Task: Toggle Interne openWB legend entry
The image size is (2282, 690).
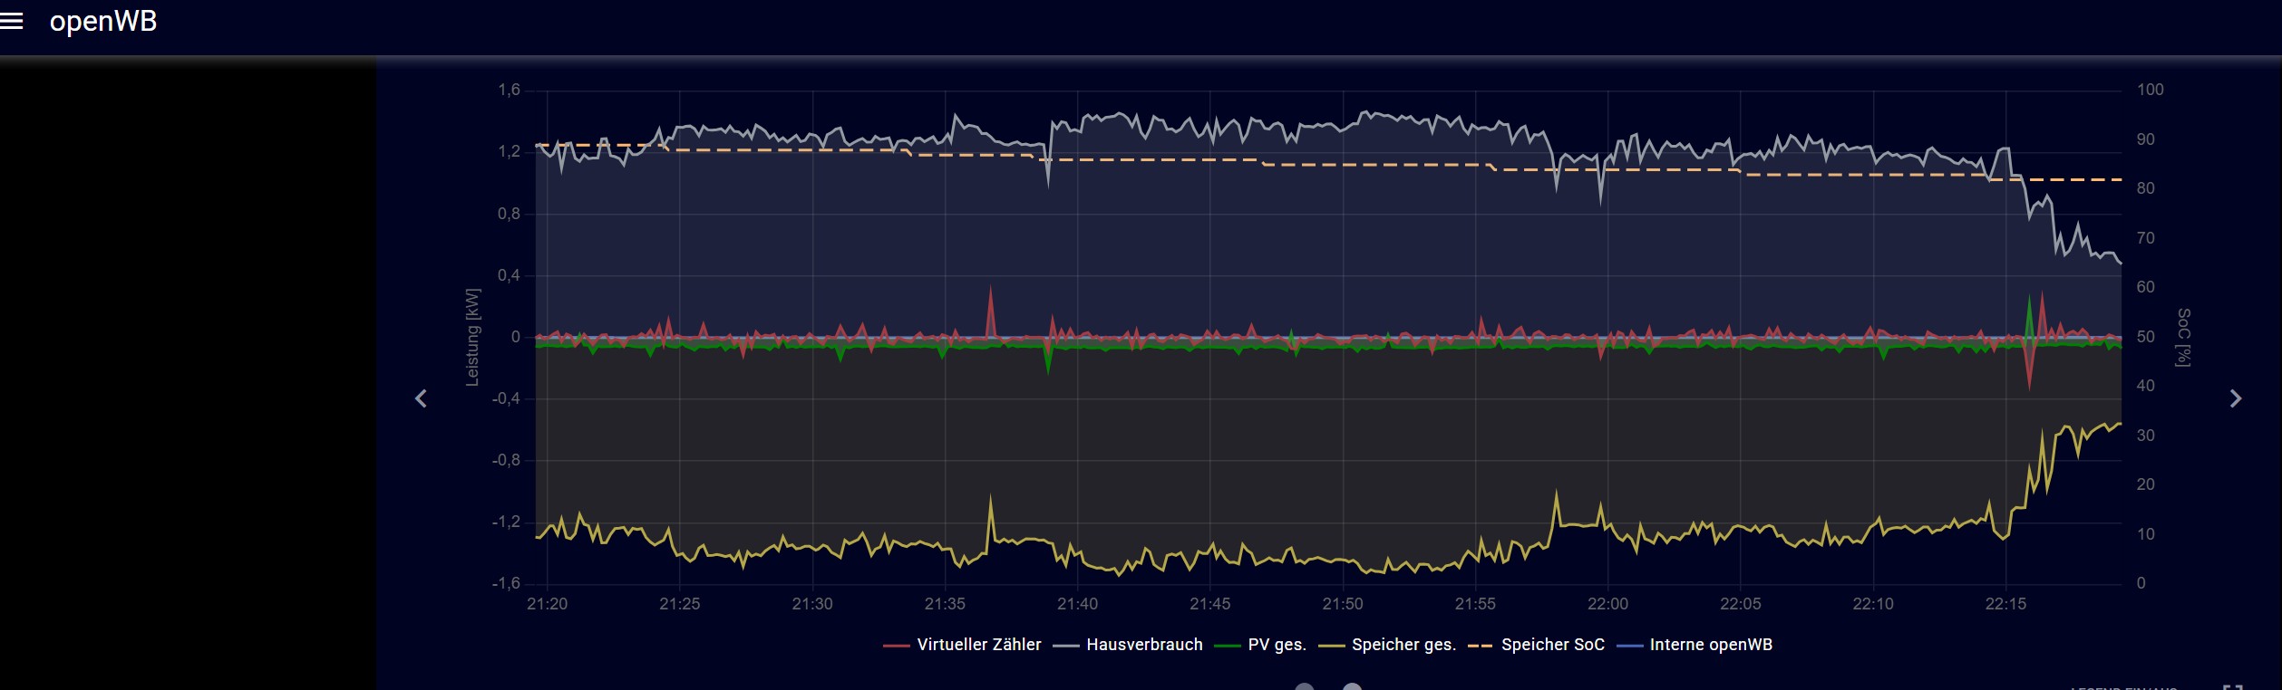Action: pyautogui.click(x=1710, y=645)
